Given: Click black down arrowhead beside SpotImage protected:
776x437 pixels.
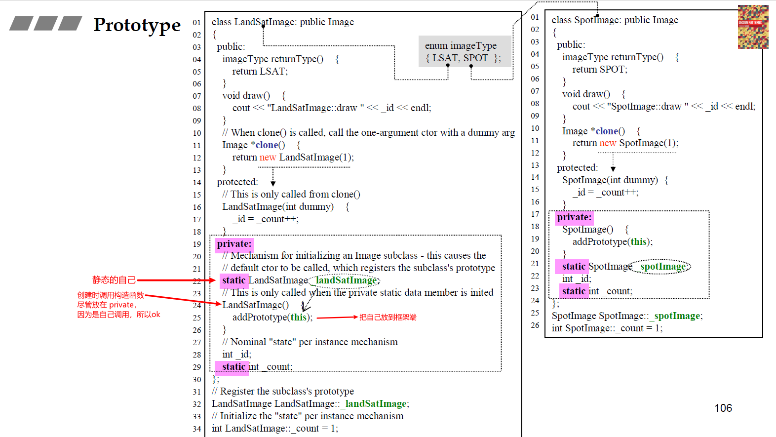Looking at the screenshot, I should (x=613, y=169).
